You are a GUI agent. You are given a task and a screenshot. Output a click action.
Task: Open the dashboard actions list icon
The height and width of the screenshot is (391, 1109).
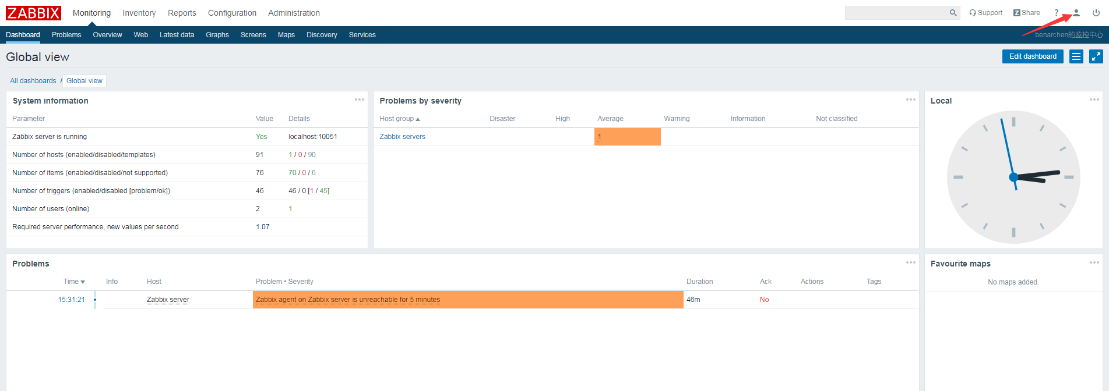pos(1076,56)
